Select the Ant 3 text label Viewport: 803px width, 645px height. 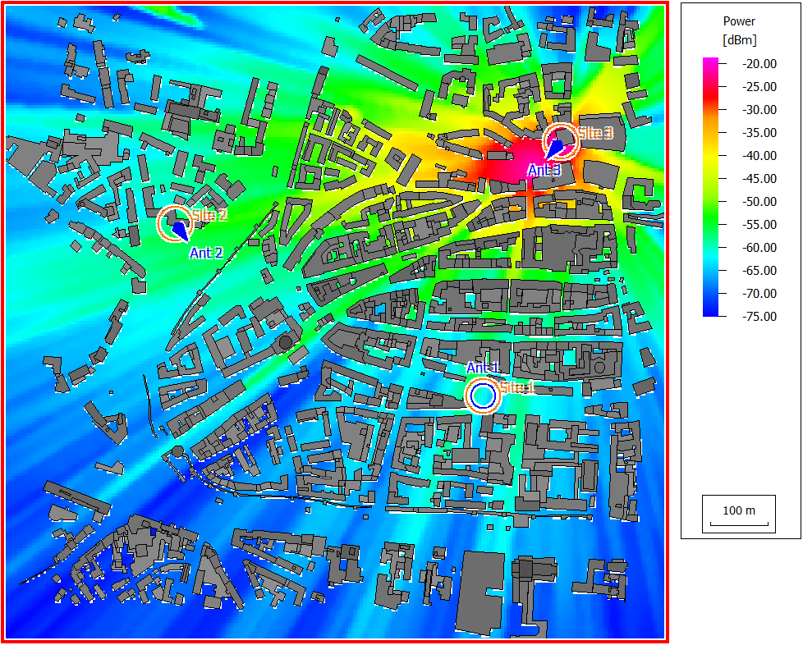point(544,170)
